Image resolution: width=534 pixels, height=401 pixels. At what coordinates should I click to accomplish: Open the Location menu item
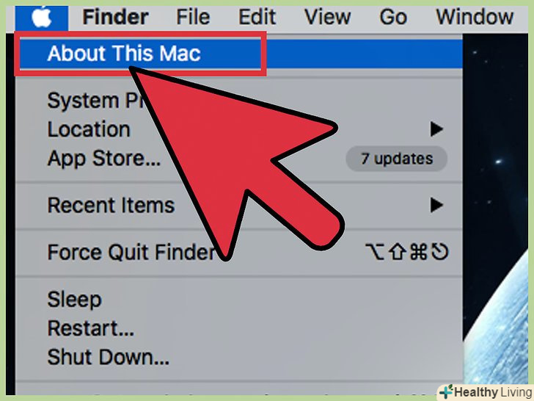tap(239, 129)
